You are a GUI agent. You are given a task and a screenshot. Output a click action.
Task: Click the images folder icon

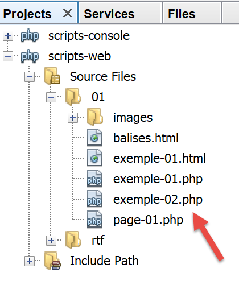tap(95, 117)
